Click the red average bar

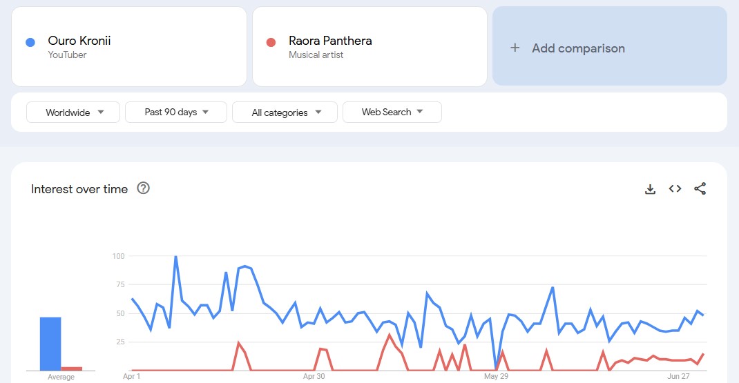tap(72, 369)
